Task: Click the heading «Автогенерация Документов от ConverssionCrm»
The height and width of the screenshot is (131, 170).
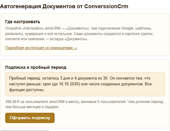Action: [64, 6]
